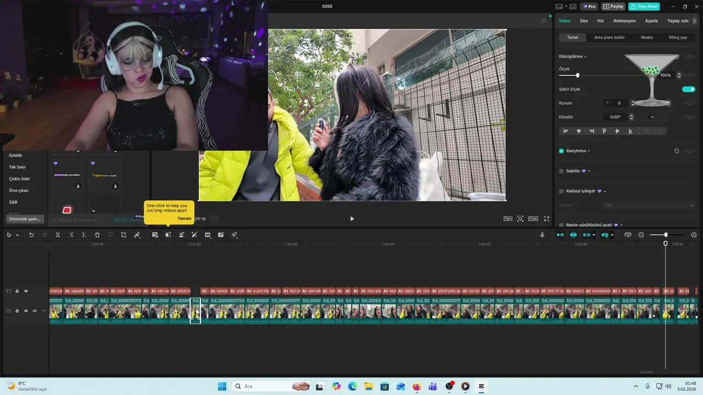This screenshot has height=395, width=703.
Task: Click the Pro upgrade button
Action: [x=590, y=7]
